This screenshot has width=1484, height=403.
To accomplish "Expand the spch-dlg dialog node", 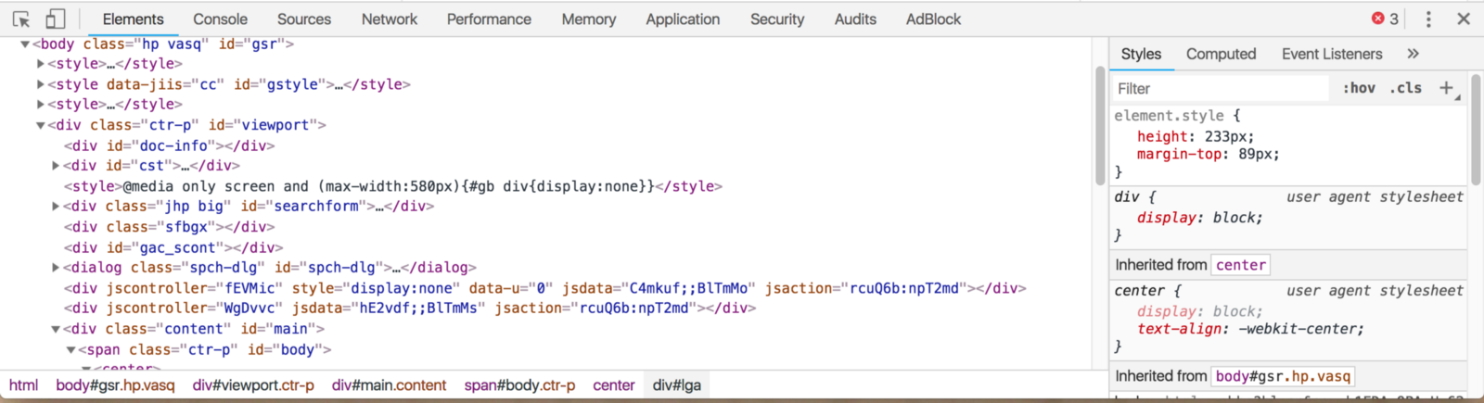I will 56,268.
